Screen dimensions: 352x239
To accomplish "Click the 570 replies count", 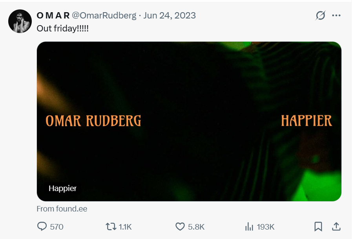I will click(x=57, y=227).
